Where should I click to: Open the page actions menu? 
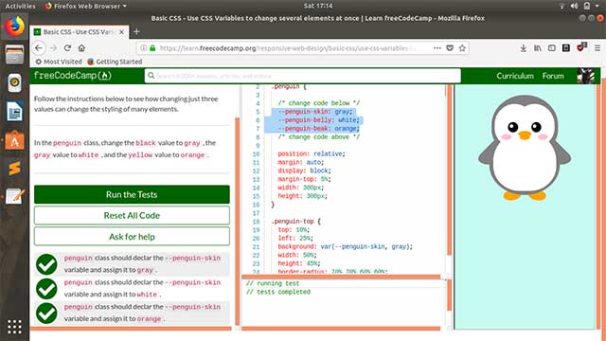tap(437, 48)
